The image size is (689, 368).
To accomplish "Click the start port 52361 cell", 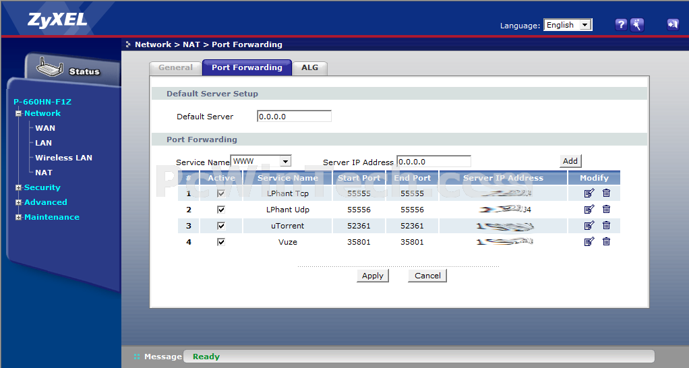I will click(x=359, y=226).
